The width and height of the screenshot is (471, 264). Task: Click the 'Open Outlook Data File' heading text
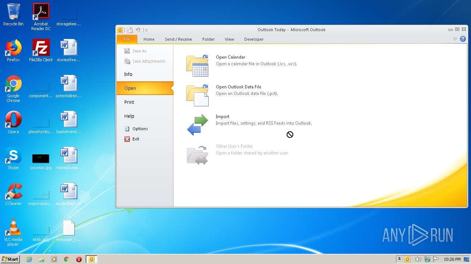238,87
